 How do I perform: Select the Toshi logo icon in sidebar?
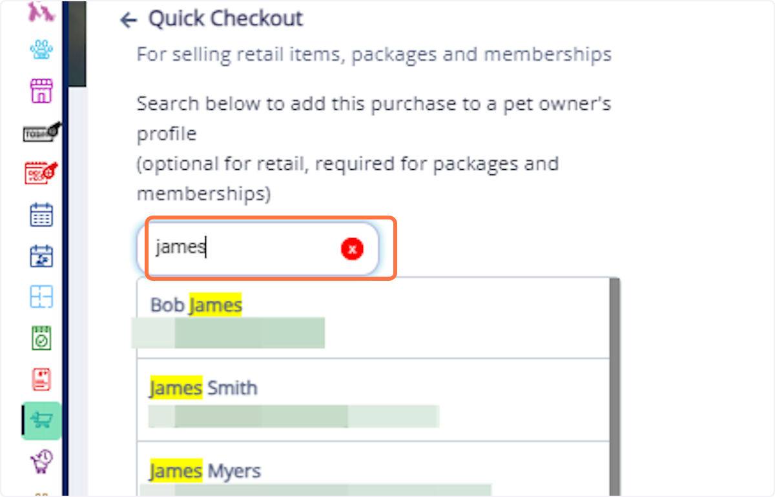41,132
